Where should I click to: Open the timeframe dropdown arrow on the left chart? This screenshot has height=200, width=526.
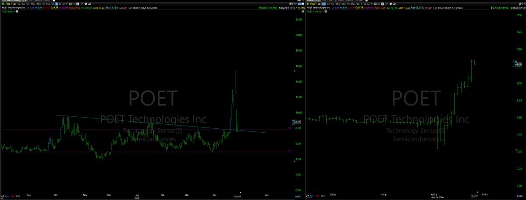[x=67, y=4]
